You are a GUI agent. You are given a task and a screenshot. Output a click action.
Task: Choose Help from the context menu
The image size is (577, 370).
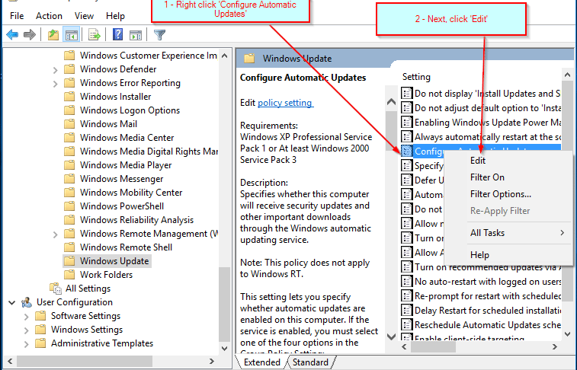pyautogui.click(x=479, y=255)
